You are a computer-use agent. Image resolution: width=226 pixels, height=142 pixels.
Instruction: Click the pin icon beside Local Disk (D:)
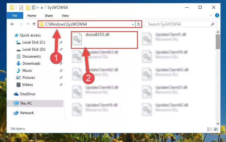tap(61, 49)
